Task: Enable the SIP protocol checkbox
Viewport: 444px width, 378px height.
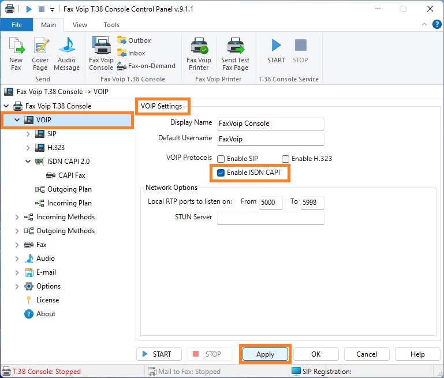Action: (221, 159)
